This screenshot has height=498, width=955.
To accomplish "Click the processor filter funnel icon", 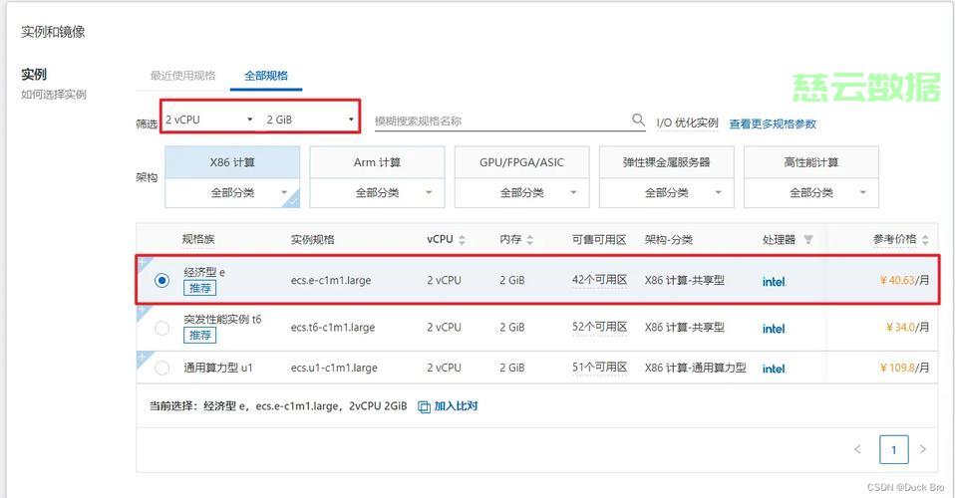I will point(808,240).
